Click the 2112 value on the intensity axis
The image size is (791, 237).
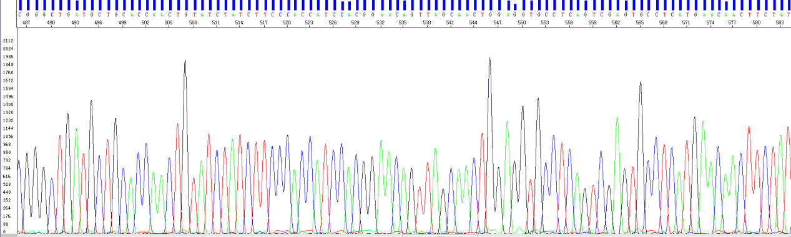point(8,41)
